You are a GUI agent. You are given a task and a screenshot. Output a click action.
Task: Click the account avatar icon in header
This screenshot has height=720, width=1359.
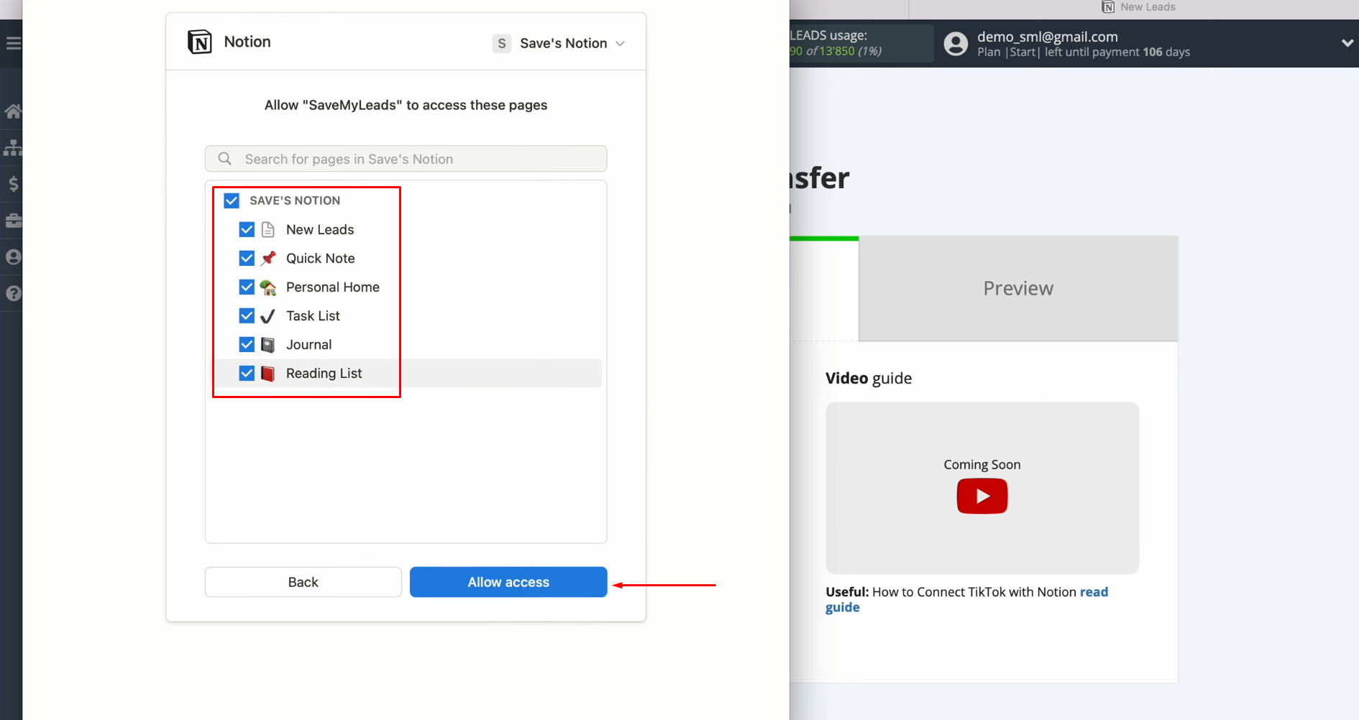[x=956, y=44]
